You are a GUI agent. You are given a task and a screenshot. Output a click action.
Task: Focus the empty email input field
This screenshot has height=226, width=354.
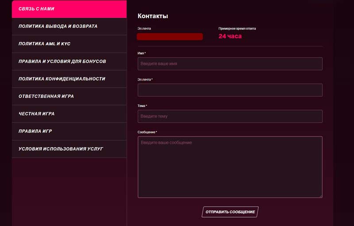point(230,90)
